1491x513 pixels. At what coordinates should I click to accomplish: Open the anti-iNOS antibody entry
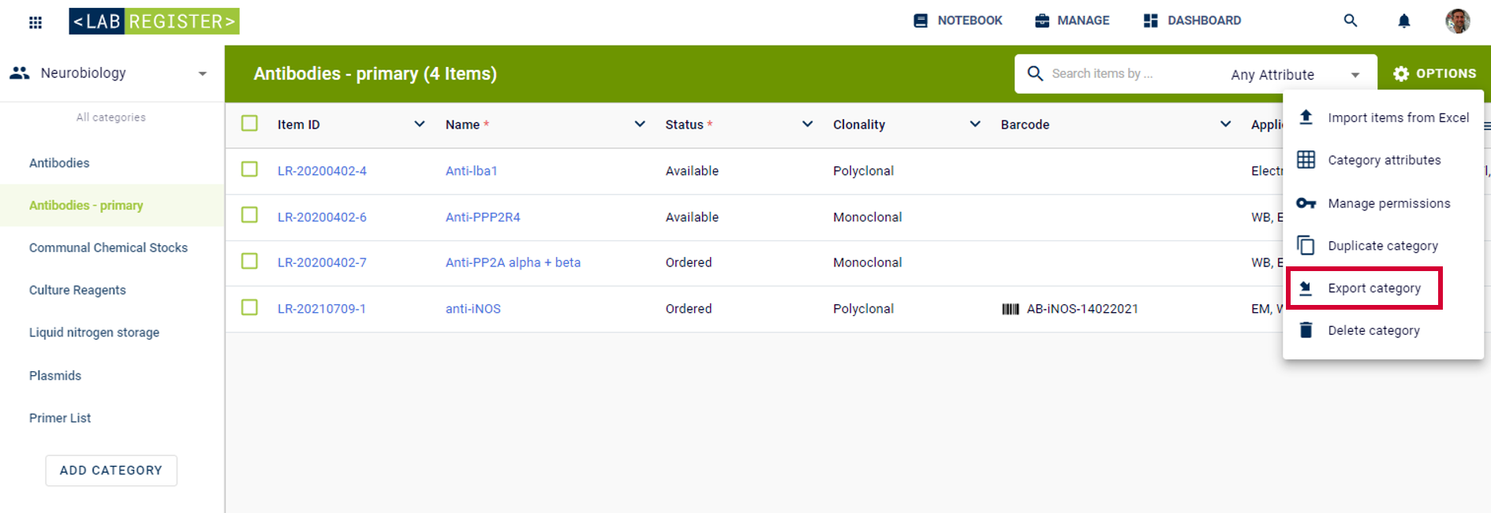click(473, 309)
